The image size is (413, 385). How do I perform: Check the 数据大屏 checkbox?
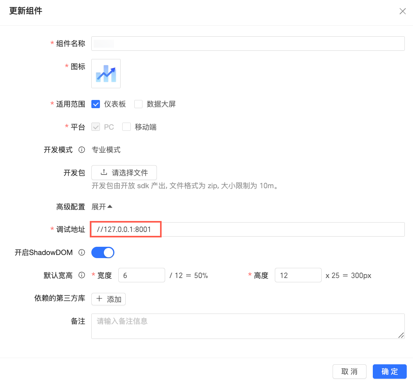coord(138,104)
